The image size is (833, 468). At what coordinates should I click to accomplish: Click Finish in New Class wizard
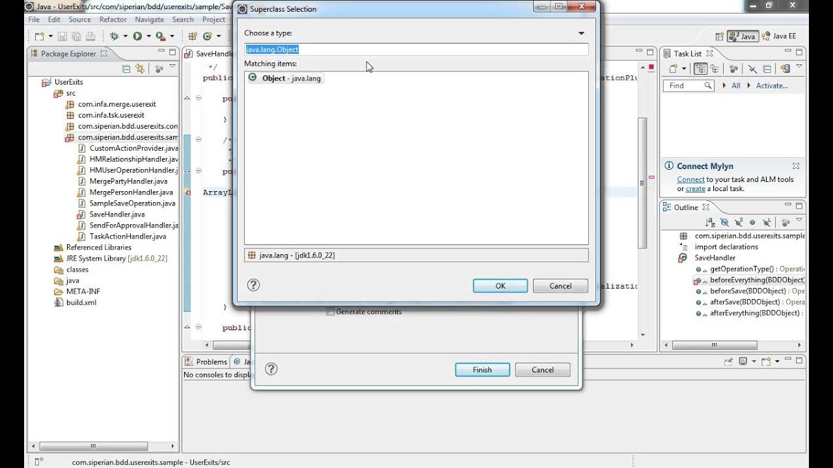click(482, 369)
